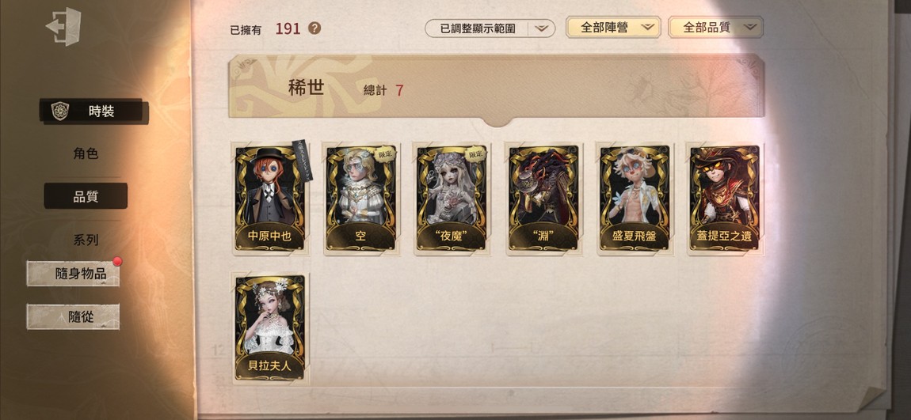Expand the 已調整顯示範圍 dropdown
Viewport: 911px width, 420px height.
(x=490, y=28)
